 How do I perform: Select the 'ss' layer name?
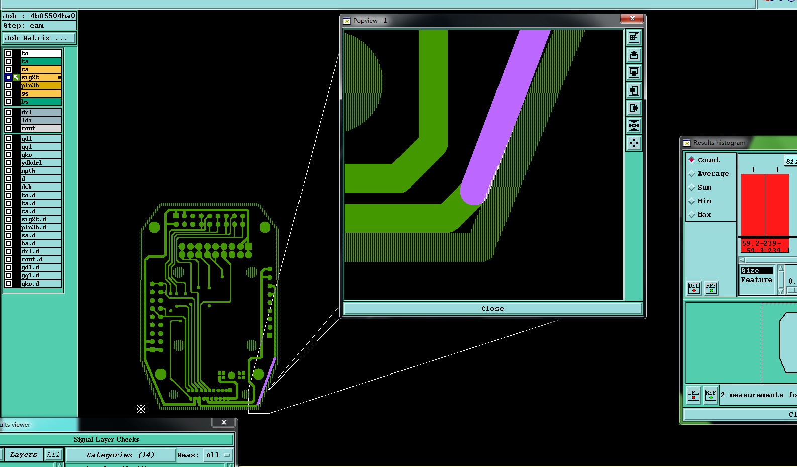coord(41,94)
